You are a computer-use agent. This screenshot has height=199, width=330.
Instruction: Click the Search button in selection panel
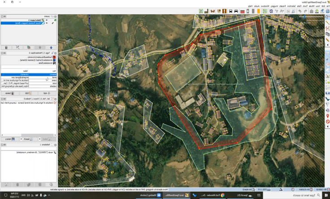tap(28, 139)
